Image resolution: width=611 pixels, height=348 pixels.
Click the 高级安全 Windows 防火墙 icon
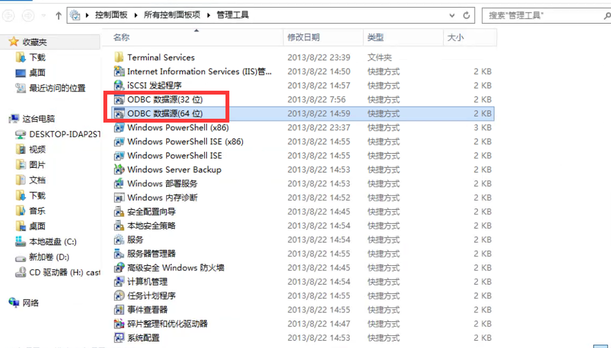[119, 268]
